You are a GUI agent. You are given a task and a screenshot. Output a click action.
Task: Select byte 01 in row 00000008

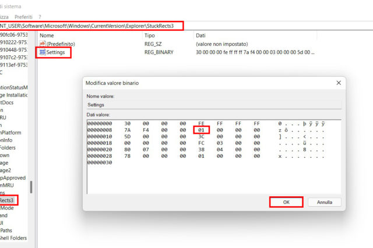click(x=201, y=130)
